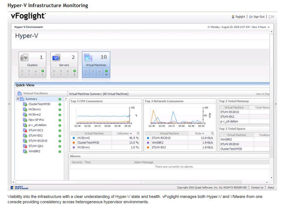Click Win08R2 in Top 3 Total Space
The image size is (284, 207).
pos(226,139)
